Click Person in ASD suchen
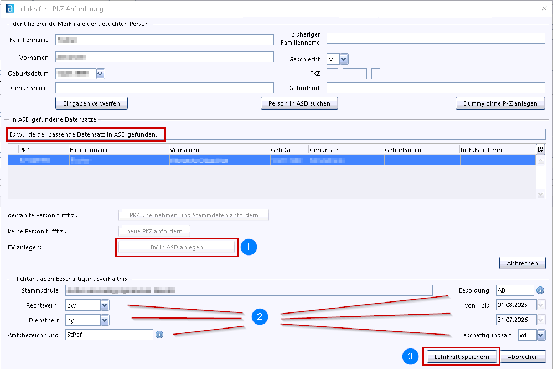The image size is (553, 370). [x=299, y=103]
